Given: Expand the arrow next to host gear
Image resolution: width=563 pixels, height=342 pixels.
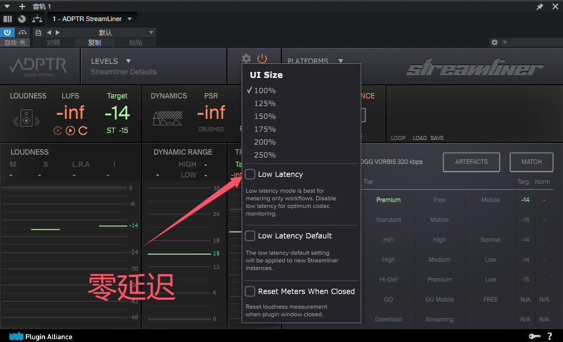Looking at the screenshot, I should (x=505, y=42).
